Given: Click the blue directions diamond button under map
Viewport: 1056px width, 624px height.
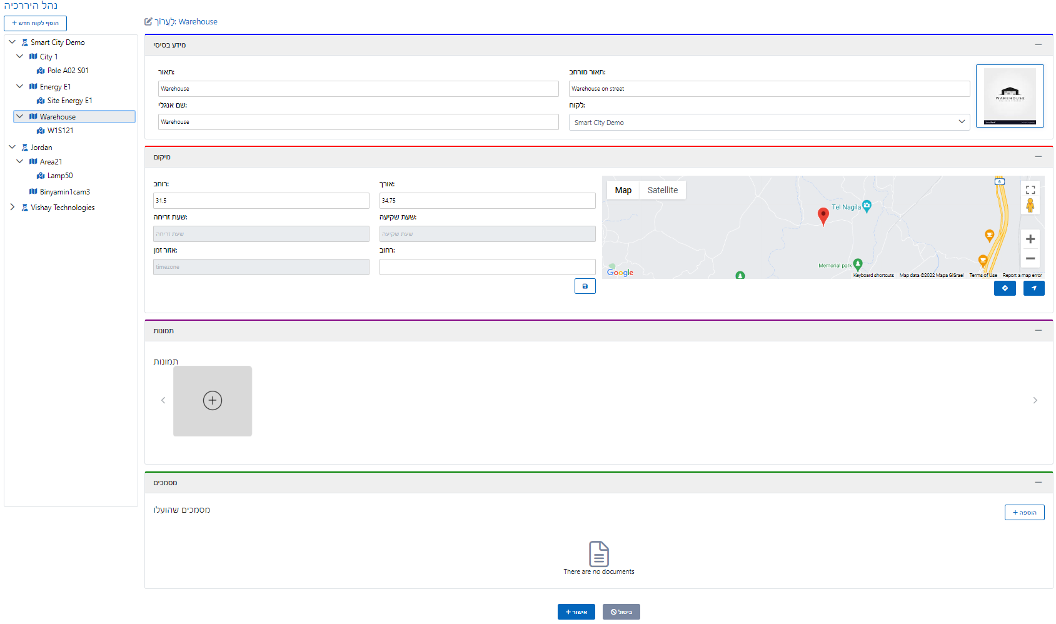Looking at the screenshot, I should click(x=1005, y=288).
